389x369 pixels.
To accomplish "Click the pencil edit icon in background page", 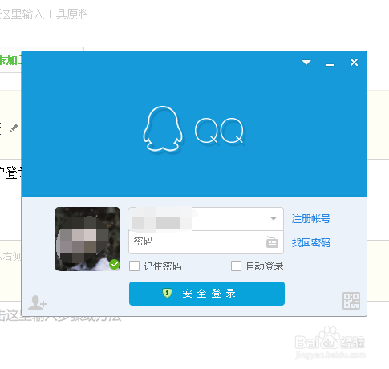I will [x=14, y=128].
